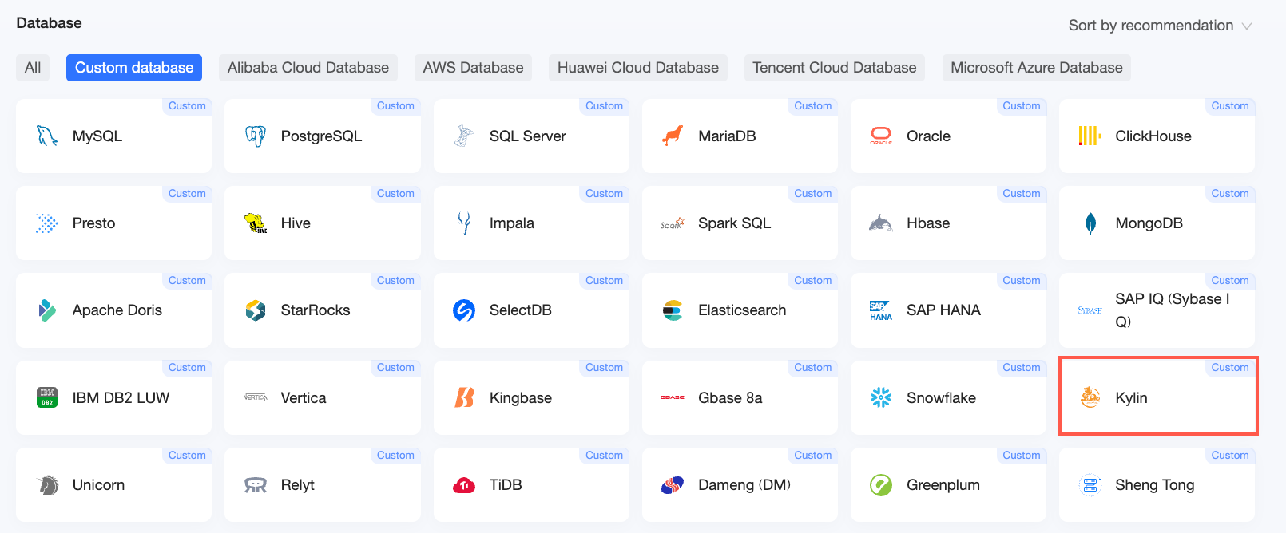Select the Apache Doris label text
1286x533 pixels.
117,310
